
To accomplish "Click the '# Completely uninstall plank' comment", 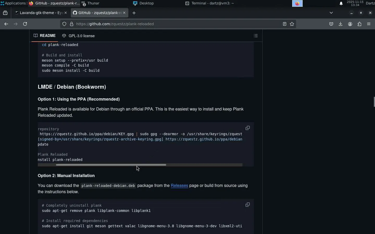I will tap(72, 205).
